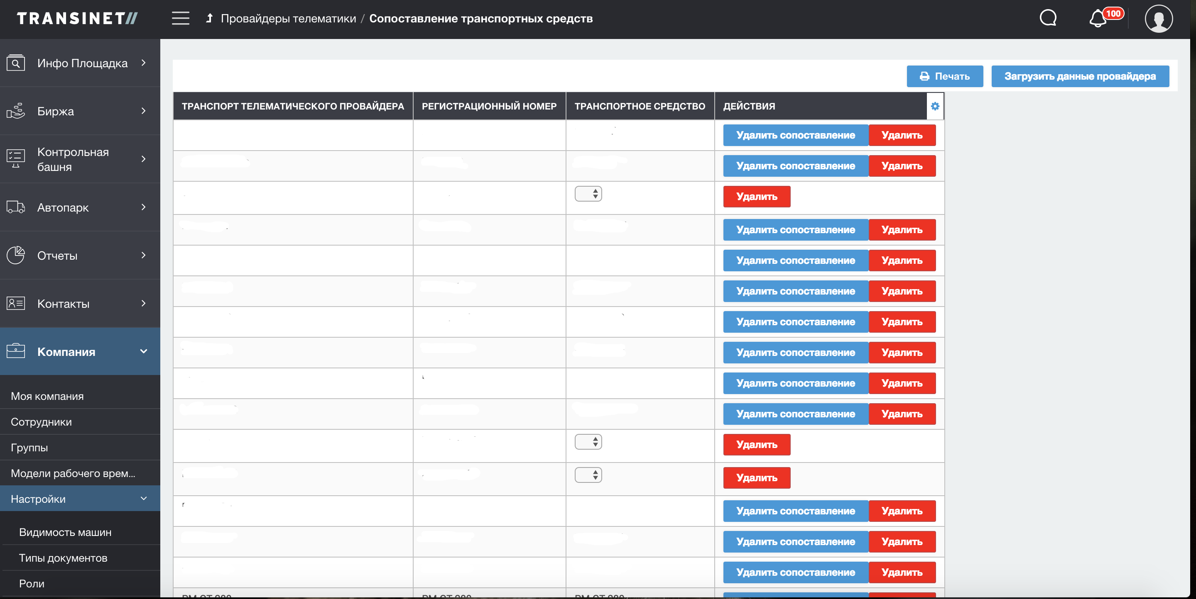Screen dimensions: 1196x599
Task: Click the Отчеты pie chart icon
Action: coord(16,256)
